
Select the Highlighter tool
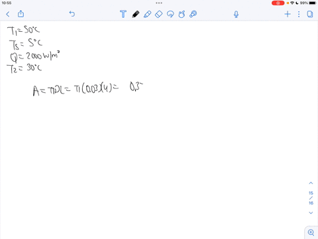pos(147,14)
